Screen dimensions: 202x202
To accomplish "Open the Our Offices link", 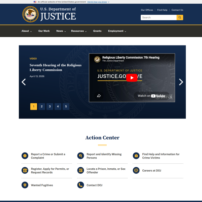I will pyautogui.click(x=147, y=10).
